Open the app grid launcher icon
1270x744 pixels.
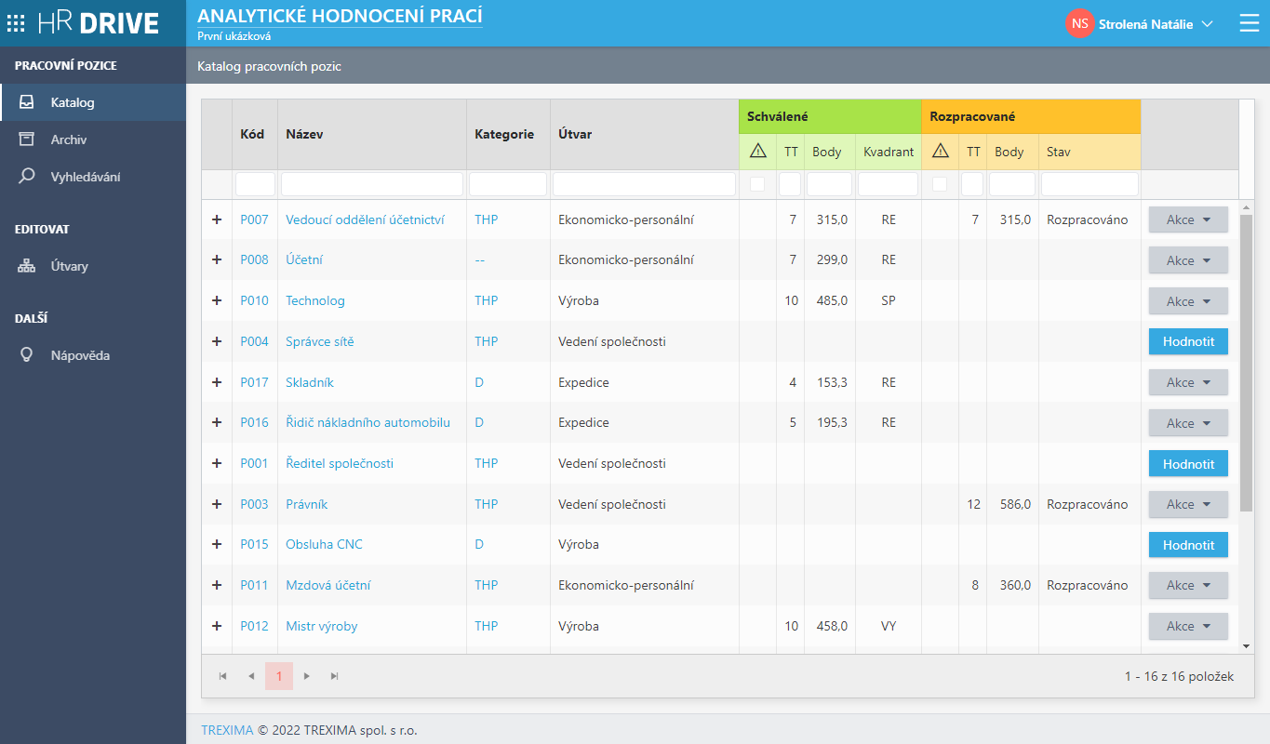[16, 24]
